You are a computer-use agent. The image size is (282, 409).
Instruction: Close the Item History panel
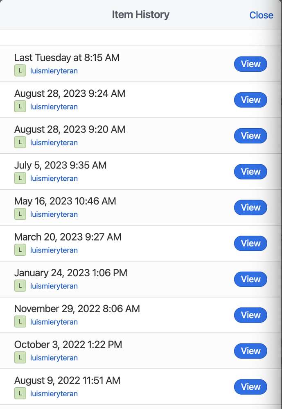click(261, 15)
